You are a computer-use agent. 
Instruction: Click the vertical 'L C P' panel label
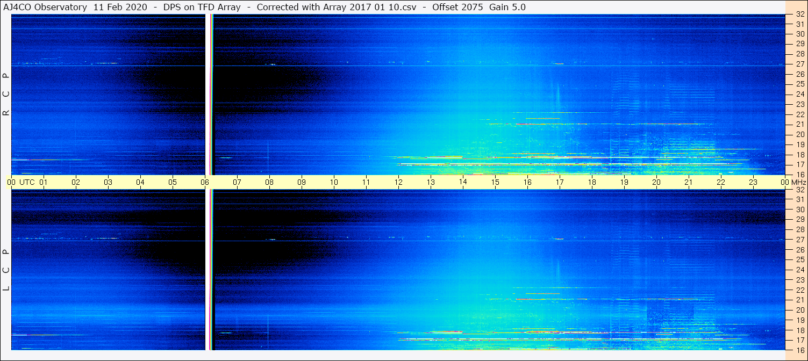6,270
